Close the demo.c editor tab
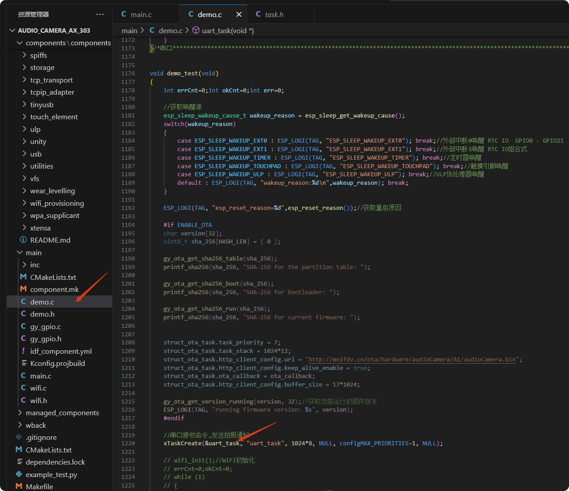Viewport: 569px width, 491px height. pos(239,14)
